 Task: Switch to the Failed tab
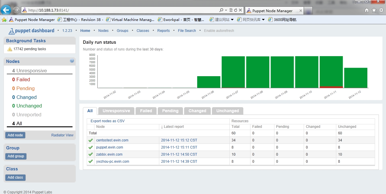(146, 111)
